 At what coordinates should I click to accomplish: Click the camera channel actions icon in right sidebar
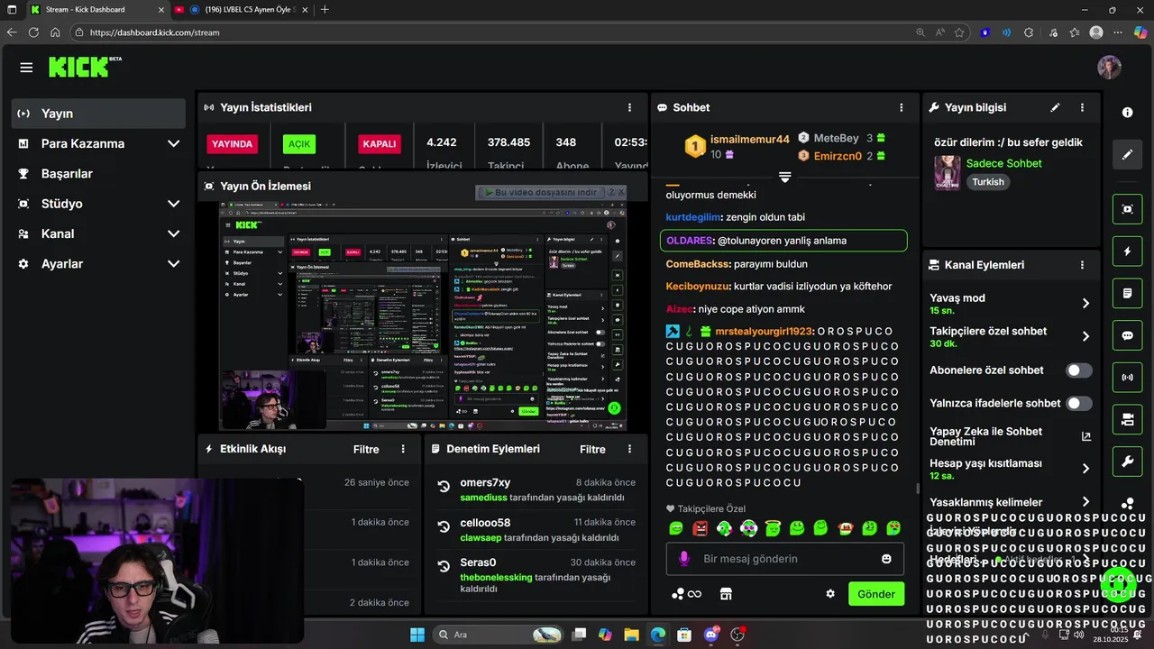[1127, 419]
